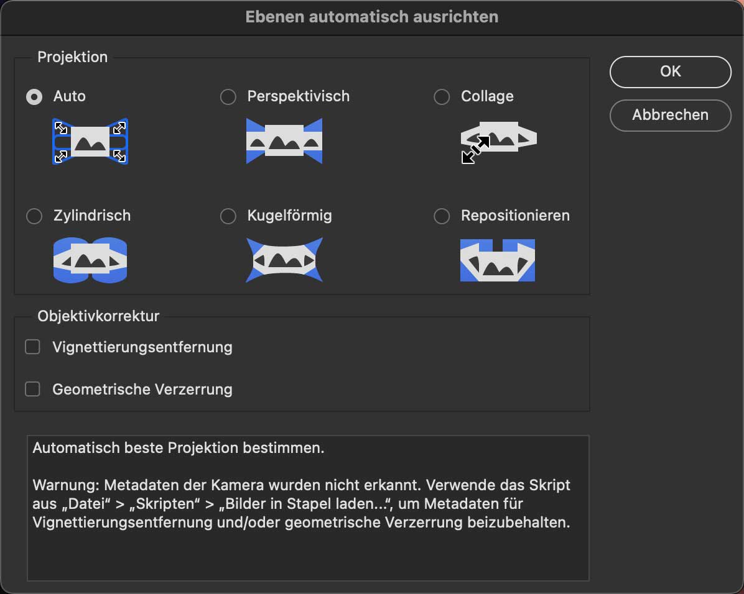Enable the Vignettierungsentfernung checkbox
This screenshot has height=594, width=744.
(32, 347)
